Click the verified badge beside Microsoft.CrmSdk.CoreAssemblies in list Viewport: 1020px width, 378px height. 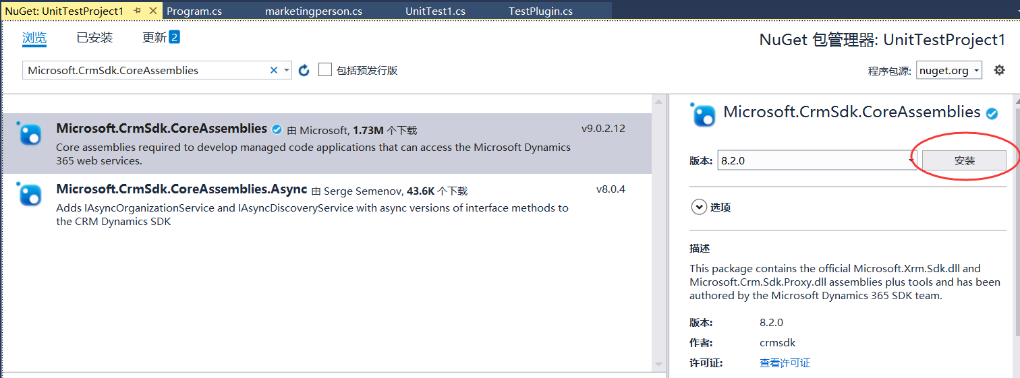pyautogui.click(x=277, y=129)
